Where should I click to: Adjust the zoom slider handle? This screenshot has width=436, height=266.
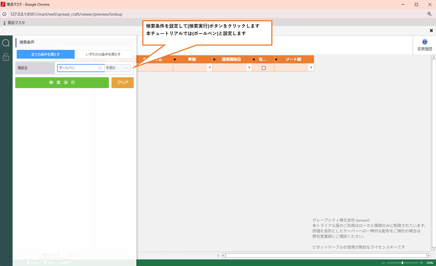tap(402, 263)
